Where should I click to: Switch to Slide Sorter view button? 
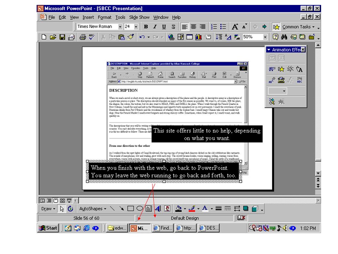coord(62,201)
